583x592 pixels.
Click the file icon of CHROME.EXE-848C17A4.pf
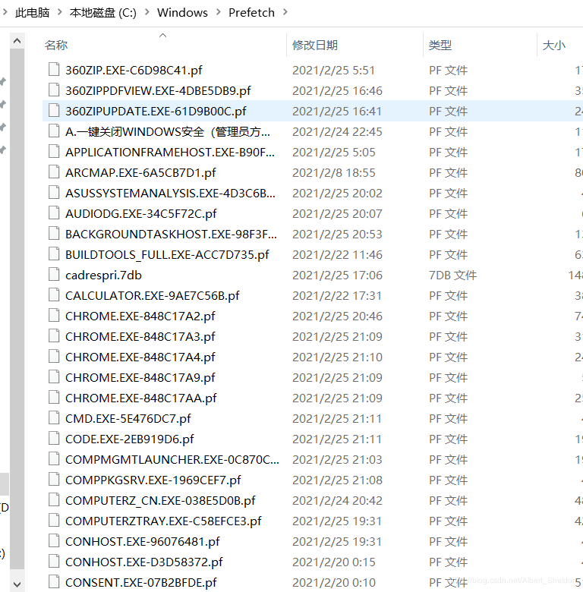point(54,357)
